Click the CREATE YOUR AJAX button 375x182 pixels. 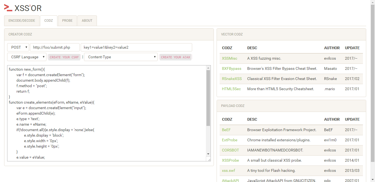point(175,57)
